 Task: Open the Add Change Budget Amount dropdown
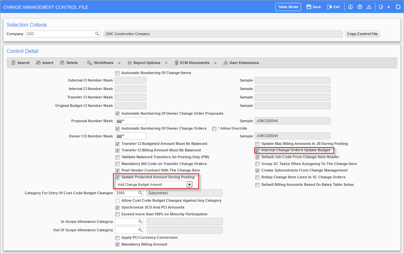pos(189,184)
